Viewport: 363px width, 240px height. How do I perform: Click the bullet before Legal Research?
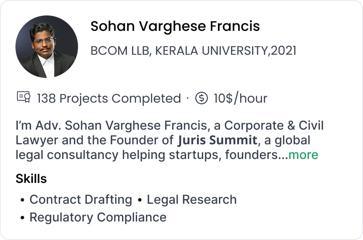coord(139,200)
